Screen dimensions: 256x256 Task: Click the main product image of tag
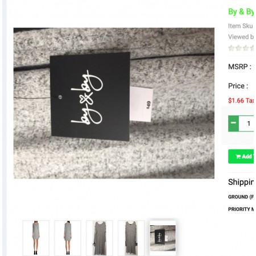(x=114, y=103)
